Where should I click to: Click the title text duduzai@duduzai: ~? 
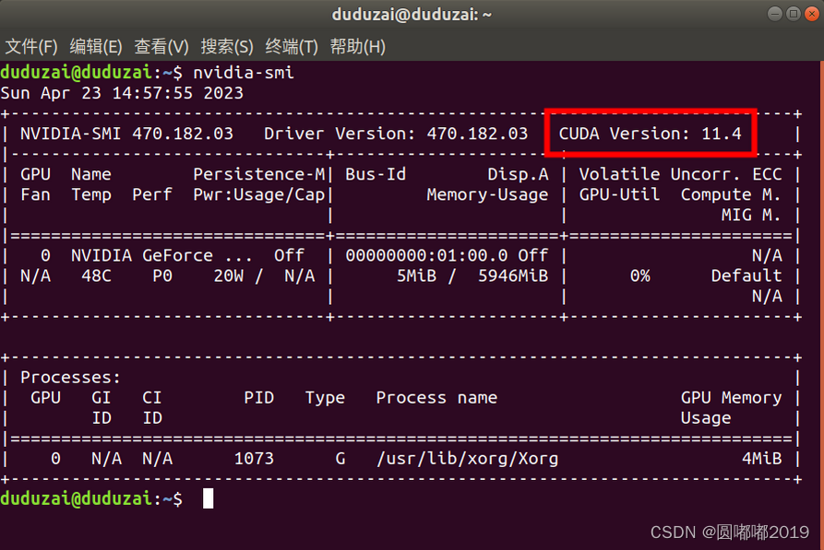point(412,14)
